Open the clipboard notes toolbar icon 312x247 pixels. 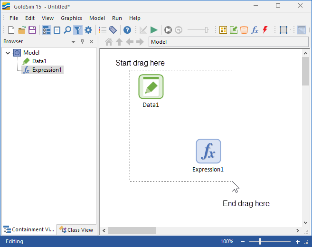coord(57,30)
